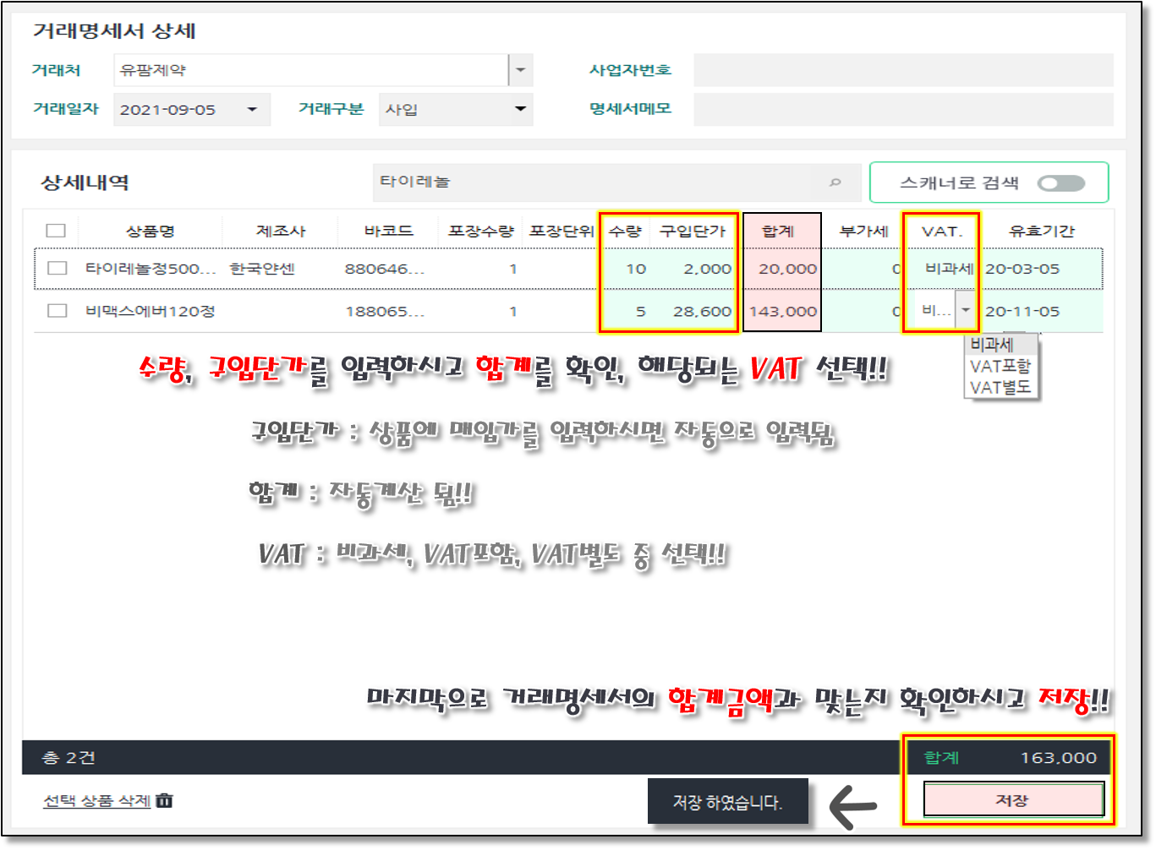Click the 타이레놀 search input field
The width and height of the screenshot is (1156, 850).
point(592,183)
